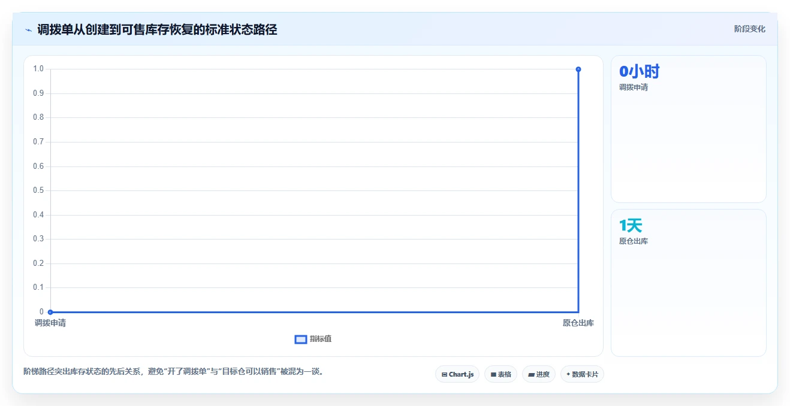Click the footnote text about 阶梯路径
This screenshot has height=406, width=790.
click(x=175, y=371)
